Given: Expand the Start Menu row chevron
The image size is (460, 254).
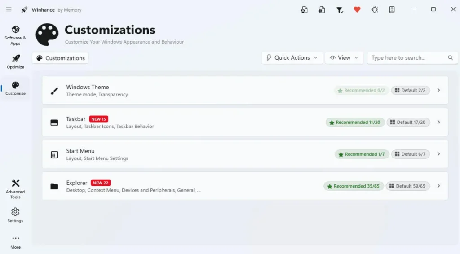Looking at the screenshot, I should point(438,154).
